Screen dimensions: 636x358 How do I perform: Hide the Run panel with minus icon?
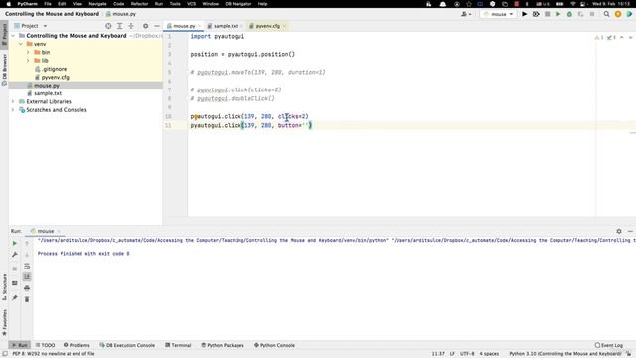[630, 231]
